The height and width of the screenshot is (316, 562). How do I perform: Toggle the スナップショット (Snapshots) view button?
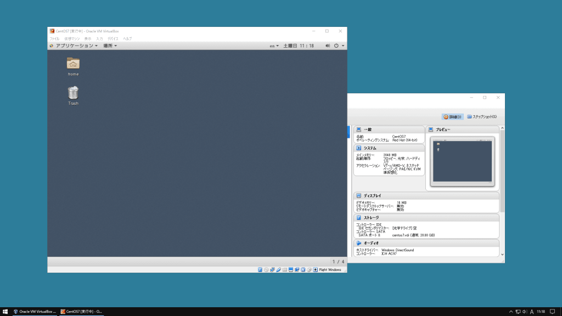tap(481, 117)
